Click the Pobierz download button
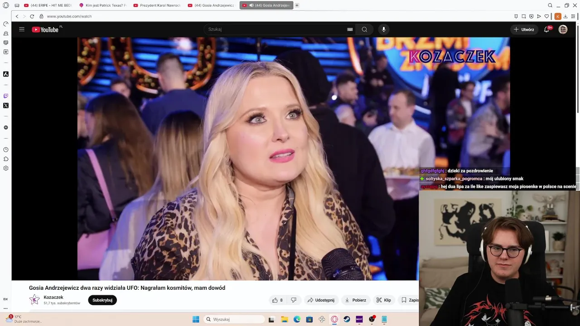Screen dimensions: 580x326 tap(356, 300)
